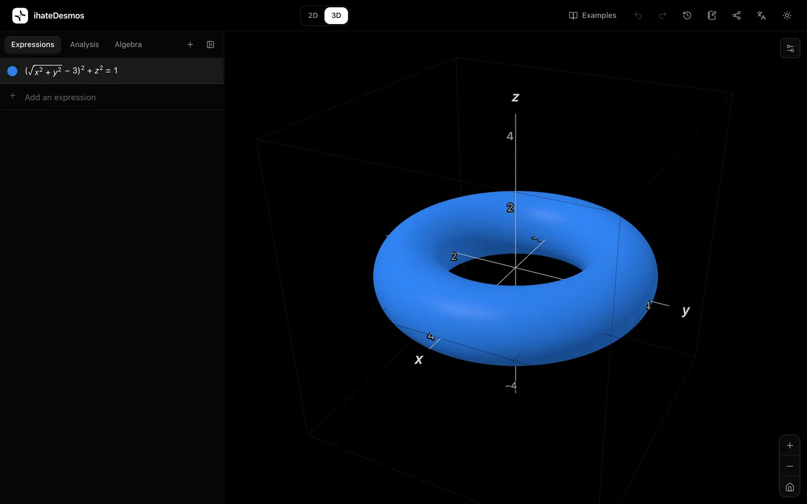Select the 3D graph mode
Viewport: 807px width, 504px height.
point(336,16)
